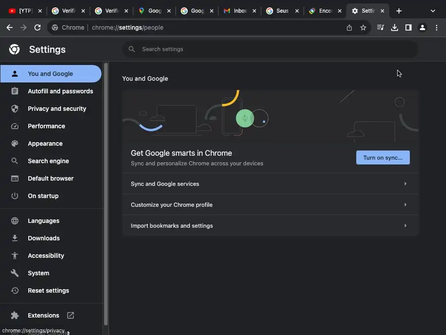The height and width of the screenshot is (335, 446).
Task: Click the Appearance palette icon
Action: (x=15, y=144)
